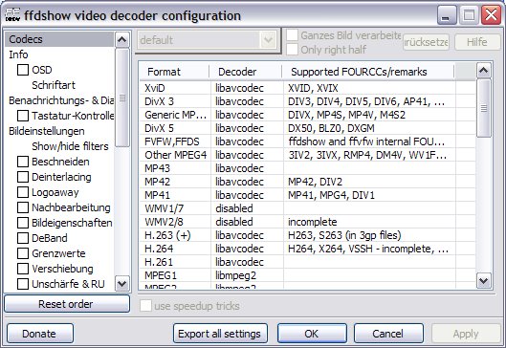Click Export all settings
The image size is (506, 348).
(220, 334)
